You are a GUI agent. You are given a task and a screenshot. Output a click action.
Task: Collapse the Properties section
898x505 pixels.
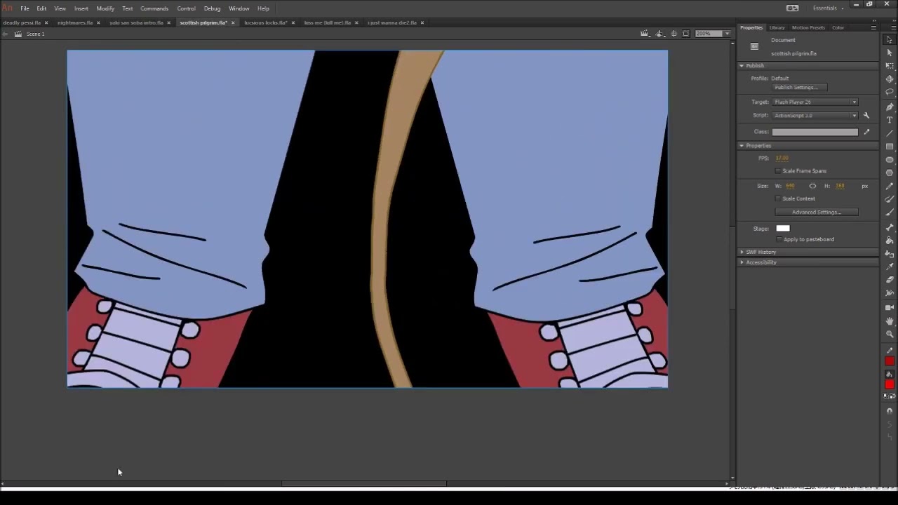click(742, 145)
